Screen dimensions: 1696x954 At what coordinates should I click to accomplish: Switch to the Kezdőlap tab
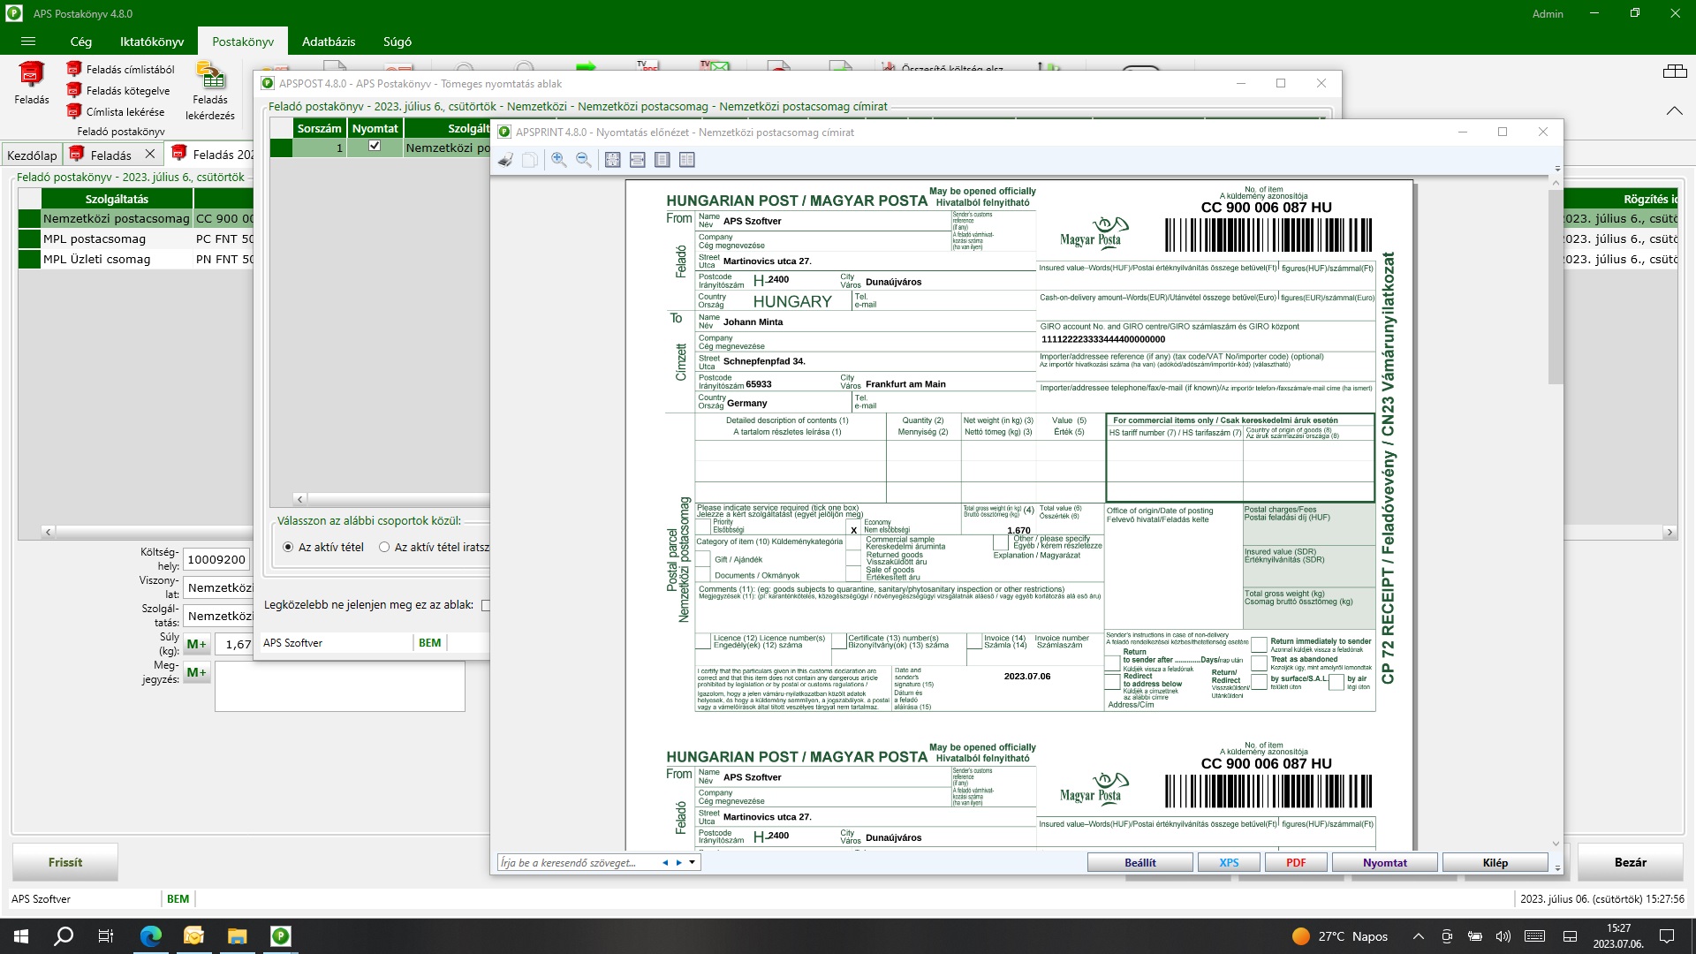[32, 155]
